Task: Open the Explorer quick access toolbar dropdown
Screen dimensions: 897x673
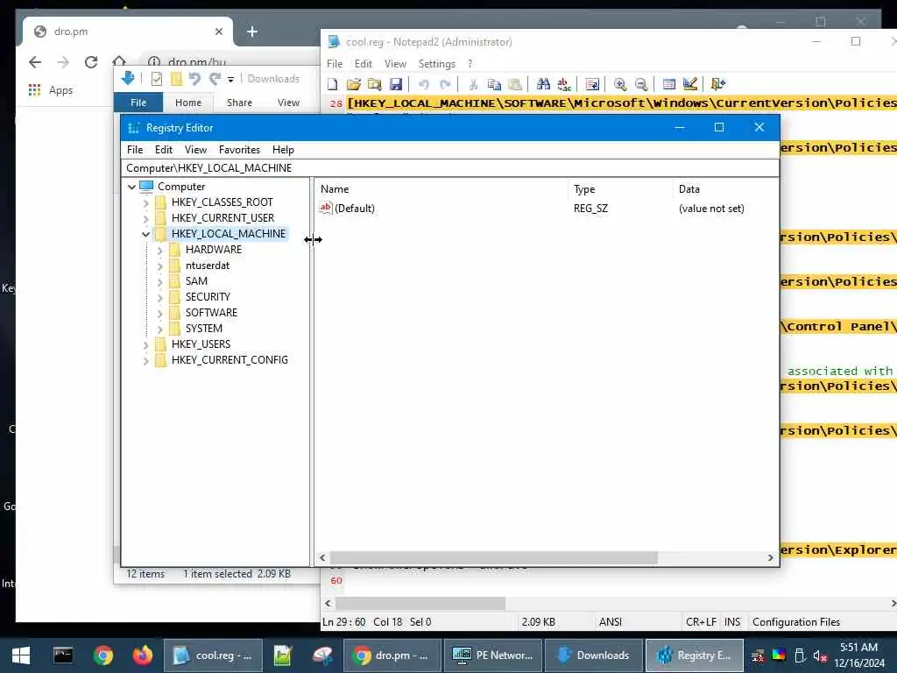Action: coord(230,80)
